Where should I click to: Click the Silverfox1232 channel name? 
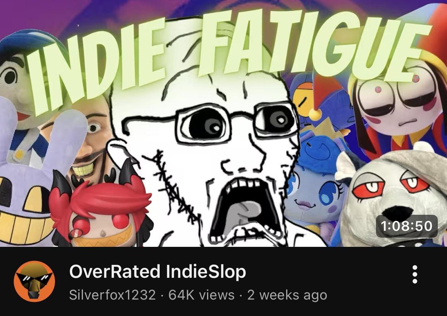coord(113,295)
